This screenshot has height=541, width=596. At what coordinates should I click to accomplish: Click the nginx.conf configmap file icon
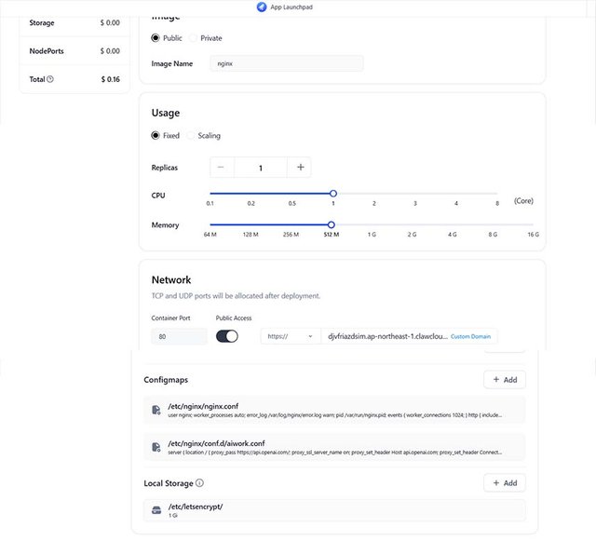tap(156, 410)
